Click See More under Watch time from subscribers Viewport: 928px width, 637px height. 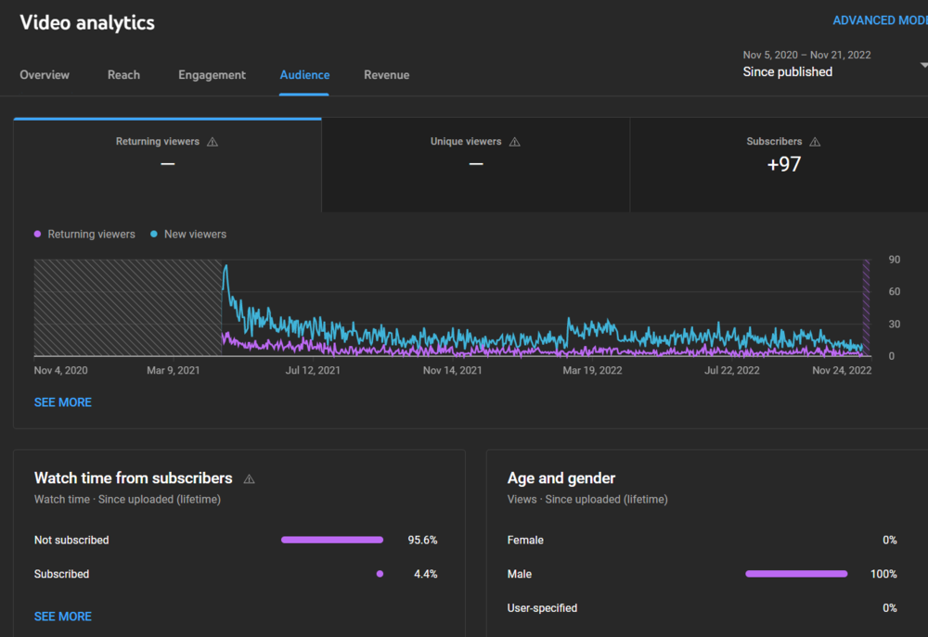[63, 617]
